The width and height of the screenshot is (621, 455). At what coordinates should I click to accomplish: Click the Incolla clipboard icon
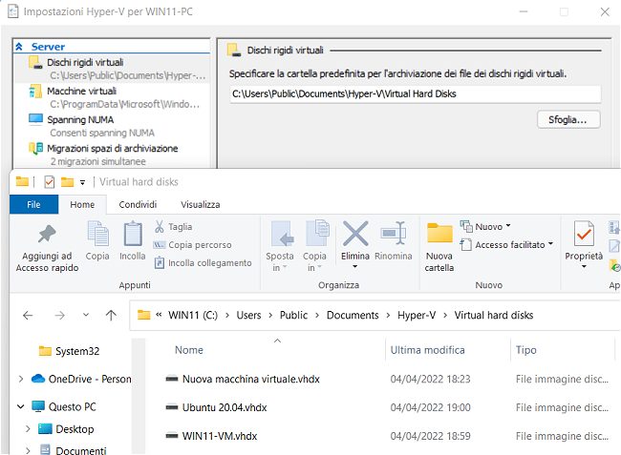(x=133, y=234)
